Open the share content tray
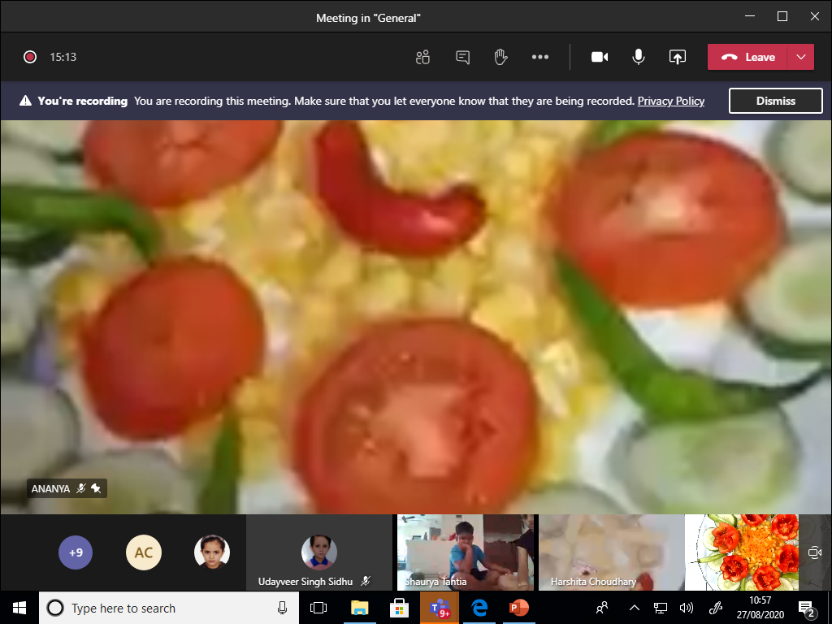Screen dimensions: 832x624 click(x=677, y=57)
